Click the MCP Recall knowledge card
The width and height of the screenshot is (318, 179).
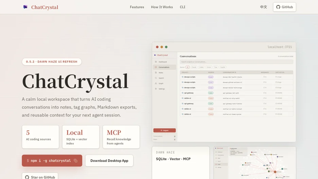tap(121, 137)
